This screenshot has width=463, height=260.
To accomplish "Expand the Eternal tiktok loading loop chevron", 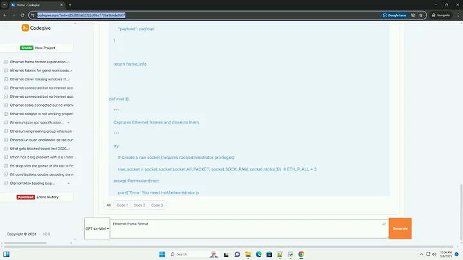I will [x=69, y=183].
